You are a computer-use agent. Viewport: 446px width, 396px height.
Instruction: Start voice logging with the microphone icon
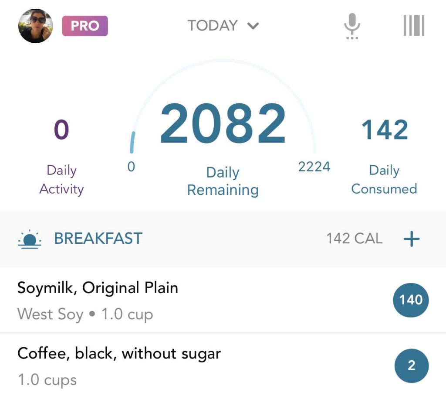(352, 26)
